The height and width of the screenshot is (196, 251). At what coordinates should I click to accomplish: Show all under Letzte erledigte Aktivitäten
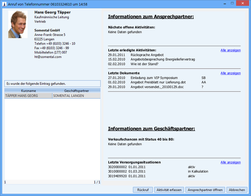[230, 50]
